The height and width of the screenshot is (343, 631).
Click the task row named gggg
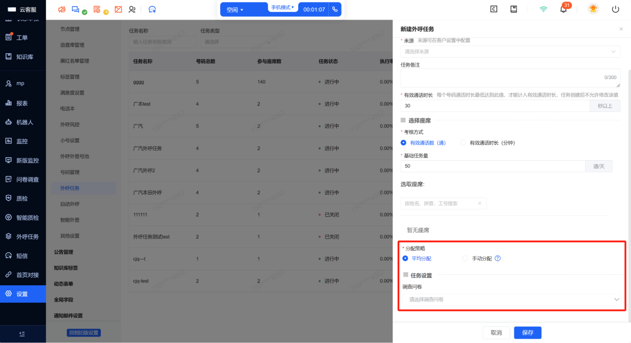pyautogui.click(x=260, y=82)
